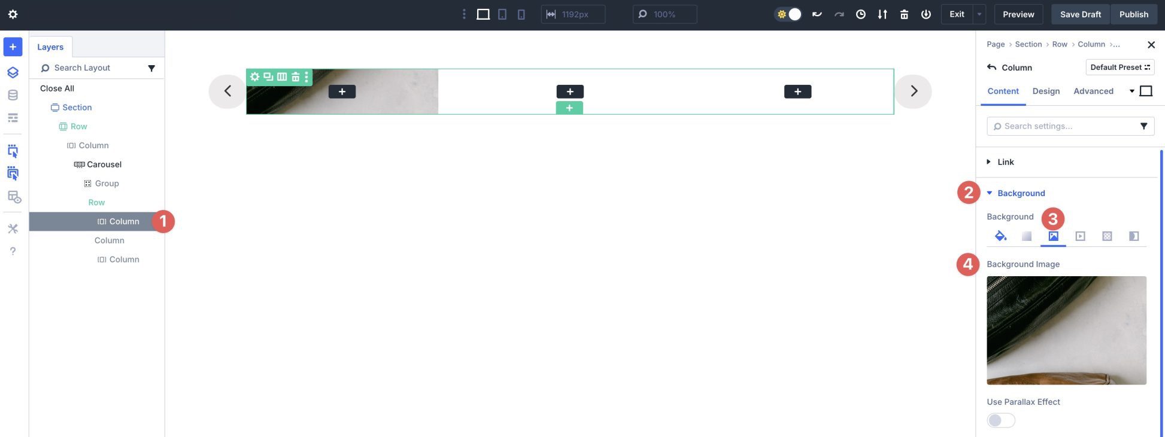Open the Default Preset dropdown
Image resolution: width=1165 pixels, height=437 pixels.
coord(1120,68)
